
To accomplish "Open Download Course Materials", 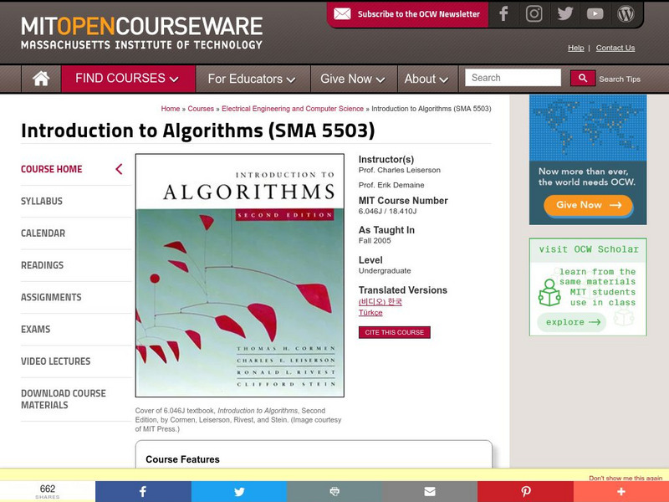I will tap(64, 399).
